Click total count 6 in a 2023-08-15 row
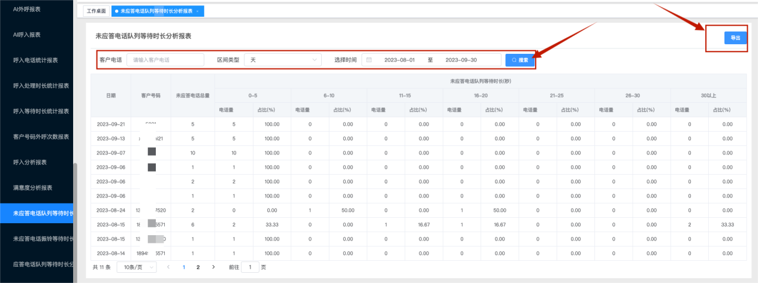This screenshot has width=758, height=283. (192, 224)
